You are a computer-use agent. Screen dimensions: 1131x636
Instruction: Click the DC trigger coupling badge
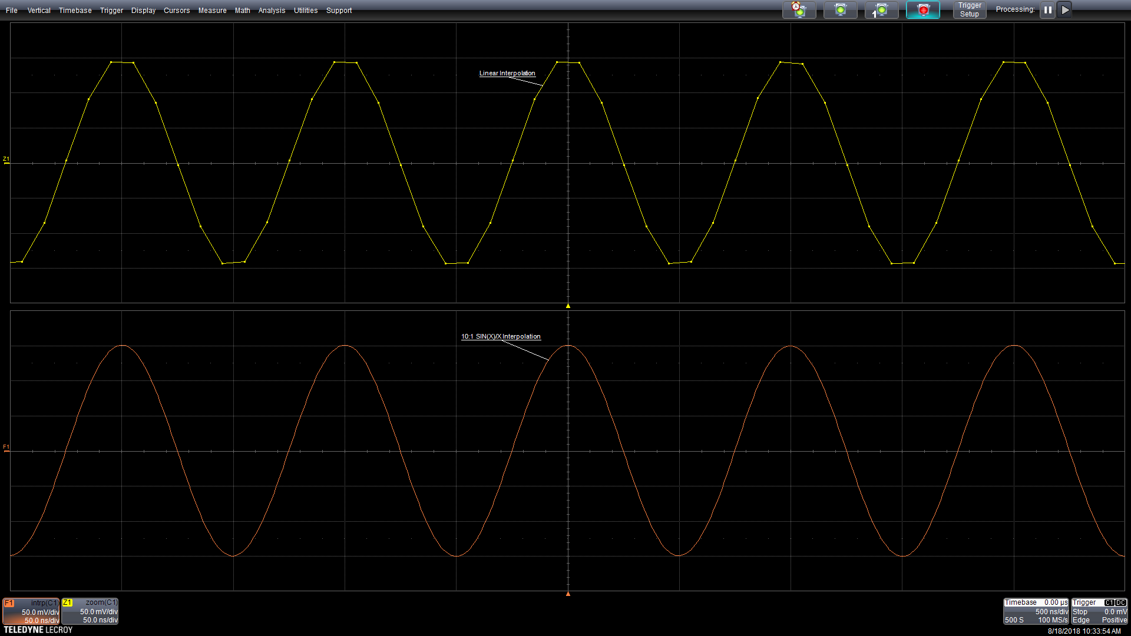(1121, 603)
